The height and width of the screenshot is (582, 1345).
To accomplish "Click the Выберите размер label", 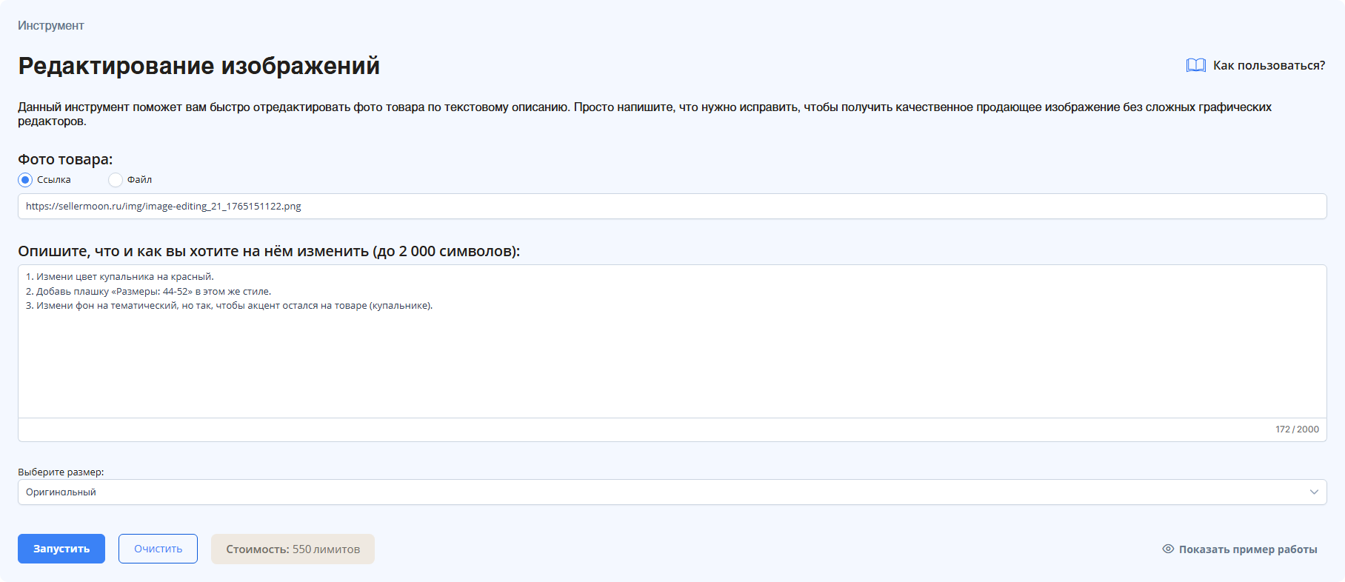I will (x=61, y=472).
